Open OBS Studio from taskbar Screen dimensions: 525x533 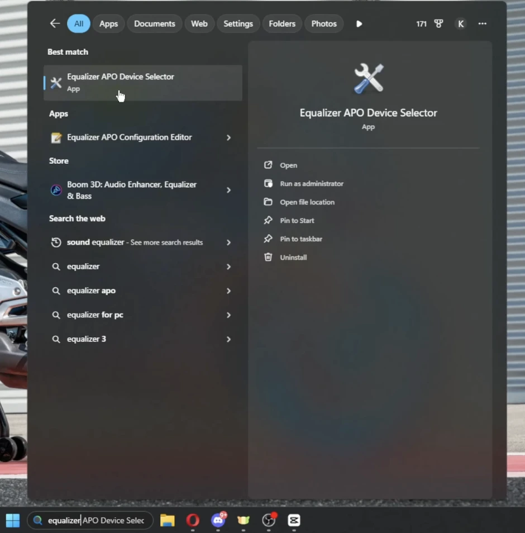(269, 520)
